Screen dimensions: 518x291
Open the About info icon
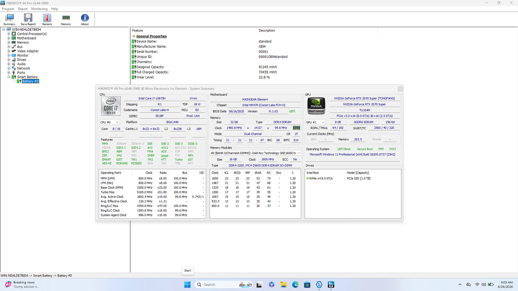(85, 19)
